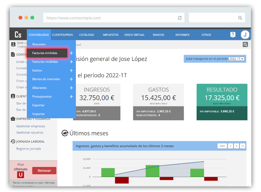261x192 pixels.
Task: Expand Albaranes submenu plus icon
Action: tap(71, 88)
